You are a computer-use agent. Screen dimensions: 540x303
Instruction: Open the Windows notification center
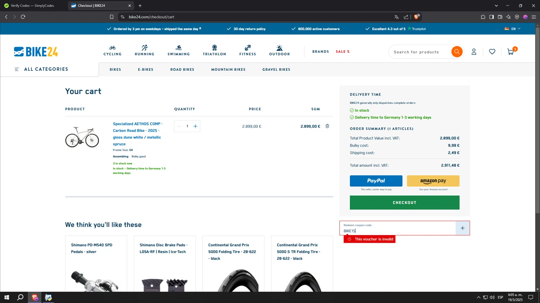pos(531,297)
